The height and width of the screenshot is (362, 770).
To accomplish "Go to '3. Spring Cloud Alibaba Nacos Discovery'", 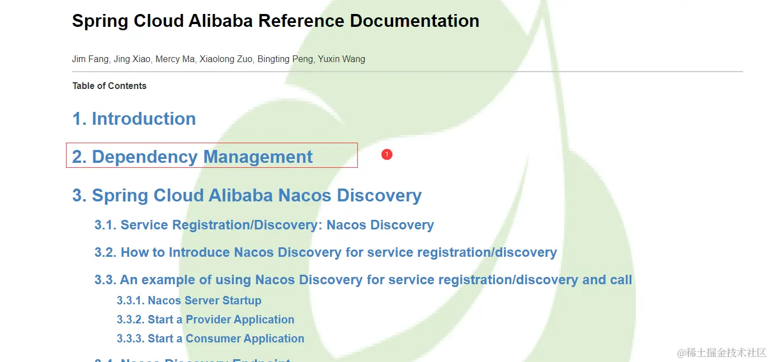I will (247, 195).
